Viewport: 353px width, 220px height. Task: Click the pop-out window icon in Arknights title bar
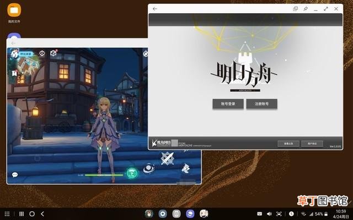tap(296, 9)
